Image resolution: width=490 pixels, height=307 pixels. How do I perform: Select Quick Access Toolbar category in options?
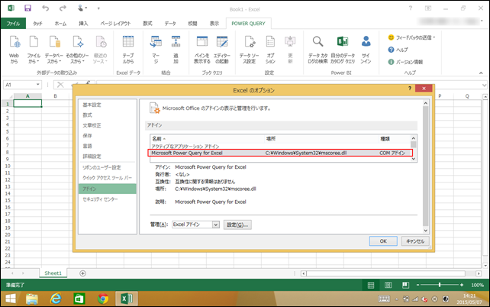[x=108, y=178]
